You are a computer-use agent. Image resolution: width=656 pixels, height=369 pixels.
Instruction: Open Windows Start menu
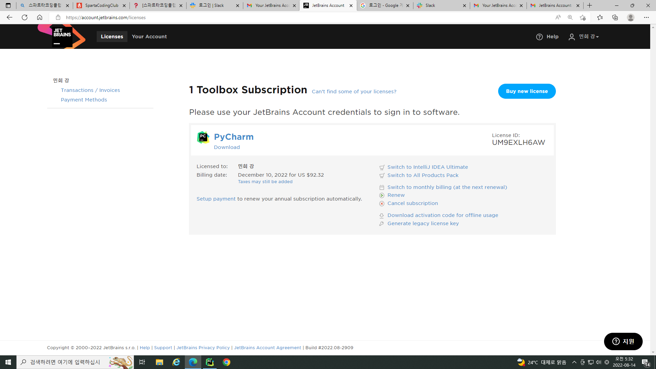pos(8,362)
